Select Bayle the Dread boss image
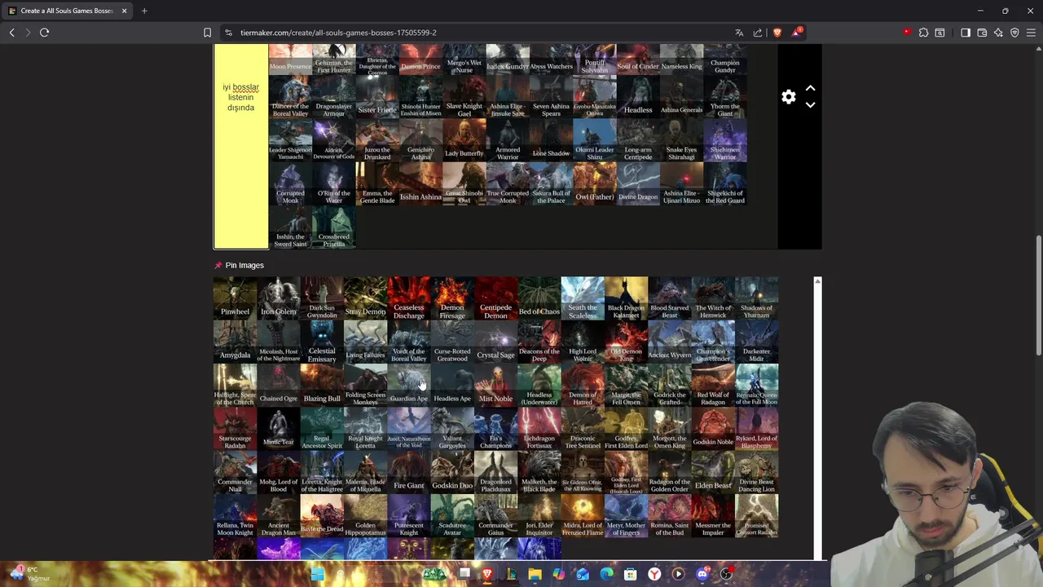 [x=322, y=516]
